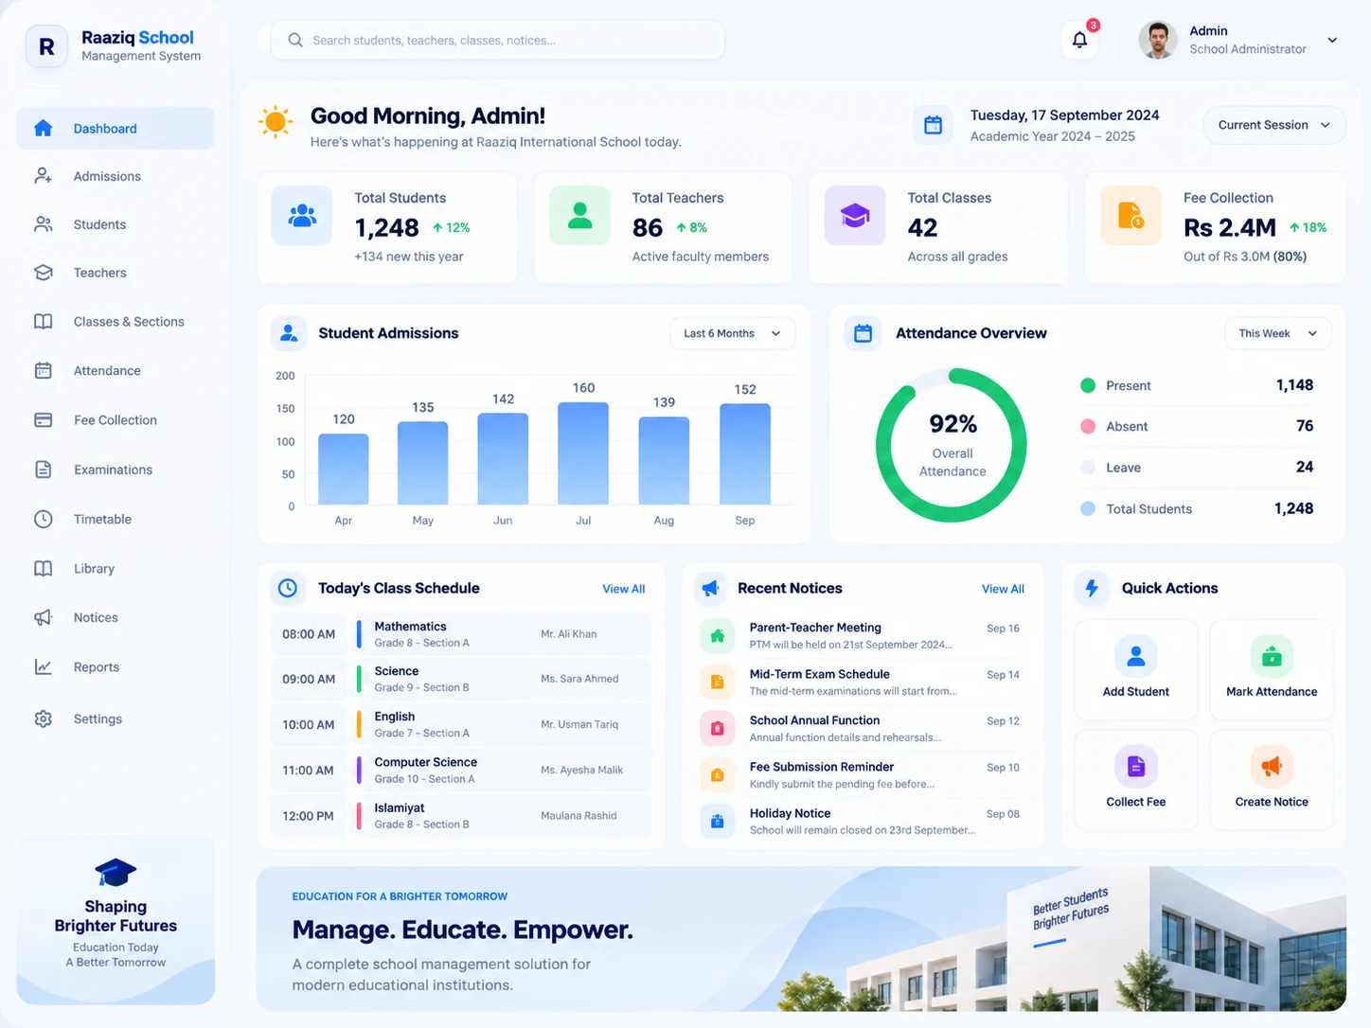Click the Total Students group icon
Screen dimensions: 1371x1028
tap(302, 216)
